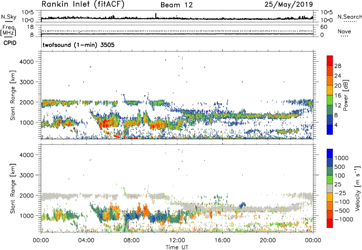The height and width of the screenshot is (250, 362).
Task: Click '3000' on the velocity panel range axis
Action: click(x=26, y=175)
